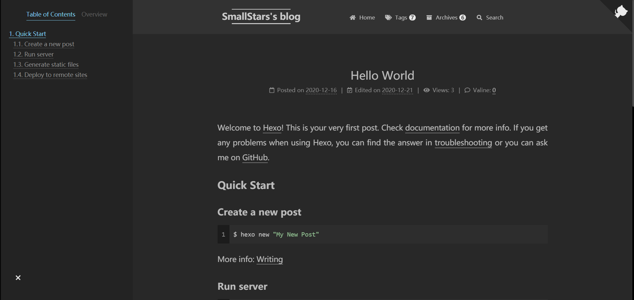Open the GitHub corner octocat icon
Screen dimensions: 634x300
coord(621,12)
